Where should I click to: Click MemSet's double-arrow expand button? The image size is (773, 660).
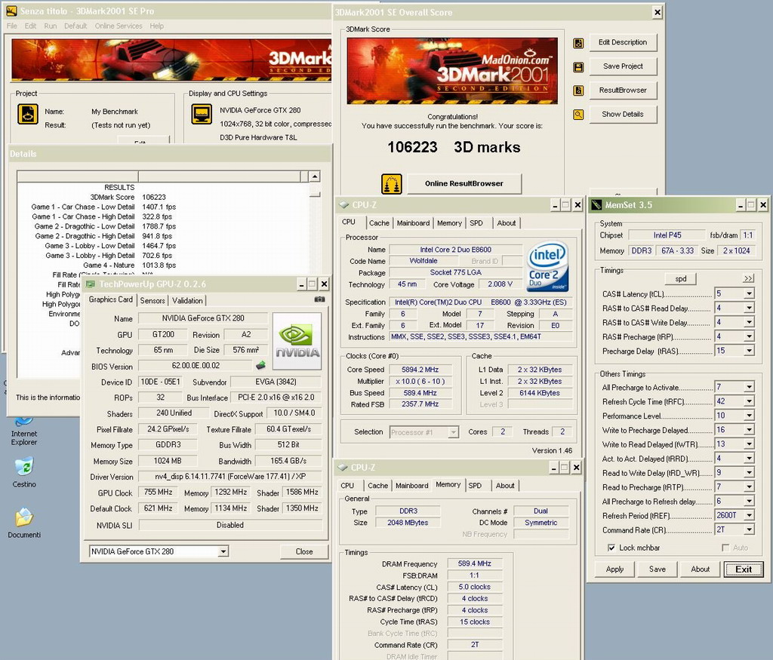748,279
